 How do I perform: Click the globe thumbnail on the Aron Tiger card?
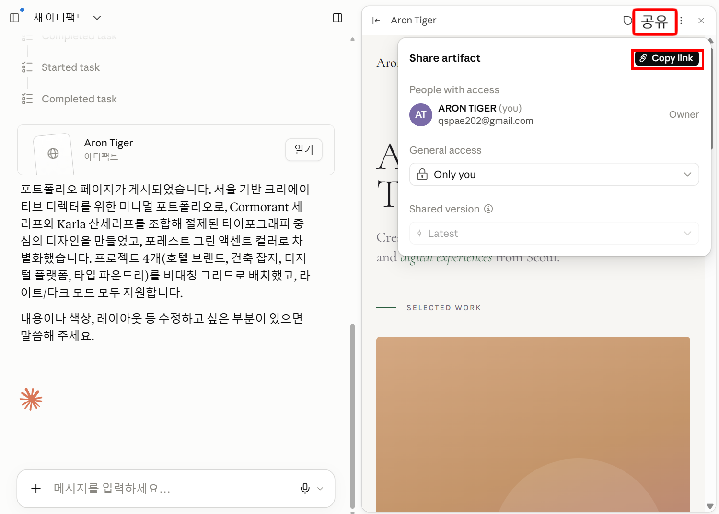pyautogui.click(x=53, y=154)
